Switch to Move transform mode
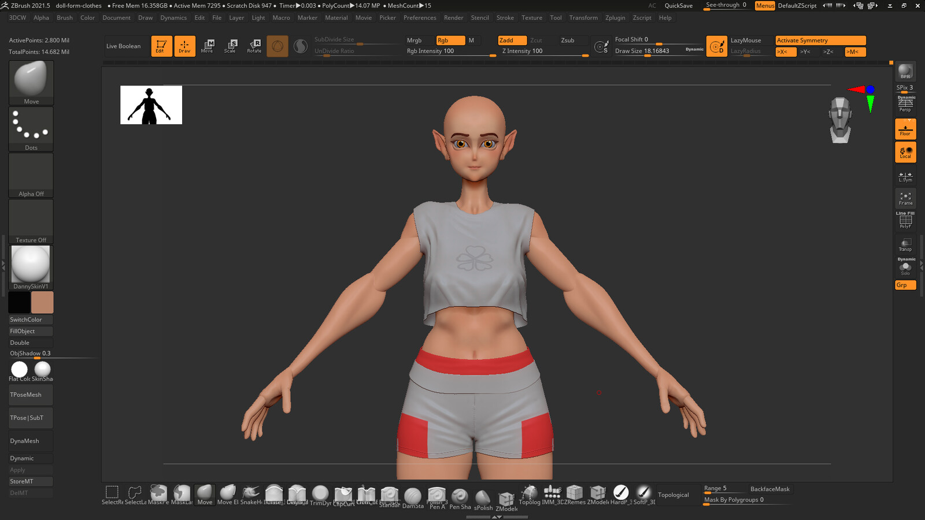 coord(208,46)
